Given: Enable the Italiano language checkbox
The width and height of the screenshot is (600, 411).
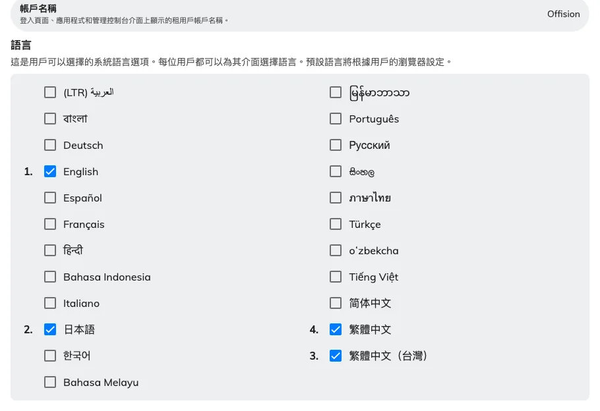Looking at the screenshot, I should [50, 303].
